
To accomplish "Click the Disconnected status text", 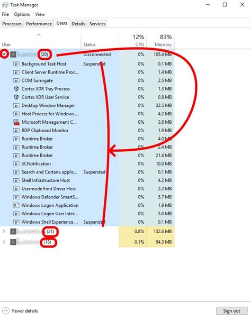I will (97, 54).
